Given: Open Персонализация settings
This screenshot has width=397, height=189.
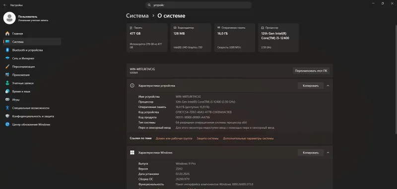Looking at the screenshot, I should pyautogui.click(x=32, y=67).
